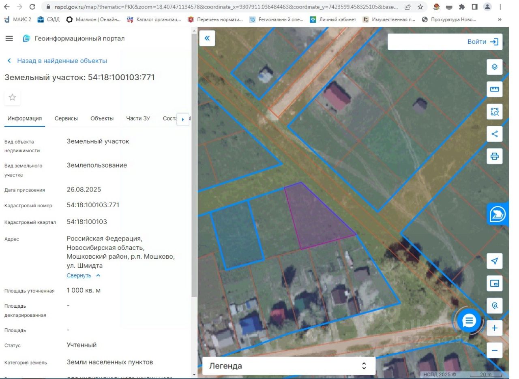Image resolution: width=519 pixels, height=379 pixels.
Task: Open the hamburger main menu
Action: 9,38
